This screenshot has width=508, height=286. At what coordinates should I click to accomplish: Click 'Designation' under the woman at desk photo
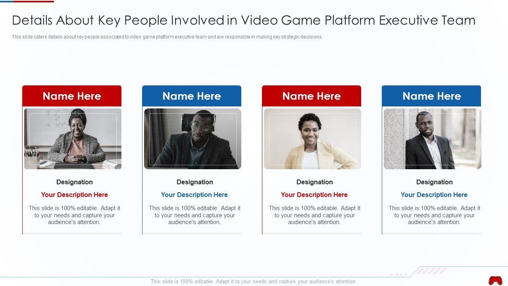point(75,182)
